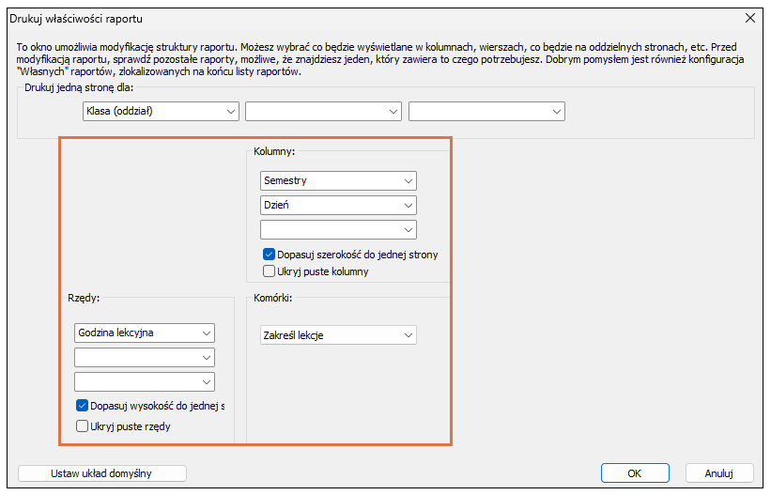771x495 pixels.
Task: Disable Dopasuj szerokość do jednej strony checkbox
Action: click(270, 255)
